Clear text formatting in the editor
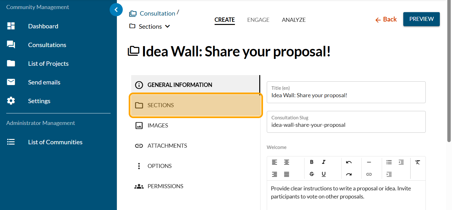This screenshot has width=452, height=210. point(418,162)
